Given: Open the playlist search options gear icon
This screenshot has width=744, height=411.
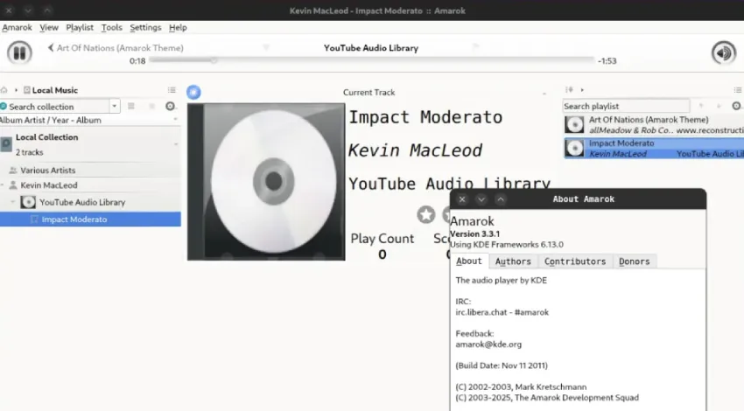Looking at the screenshot, I should coord(735,106).
